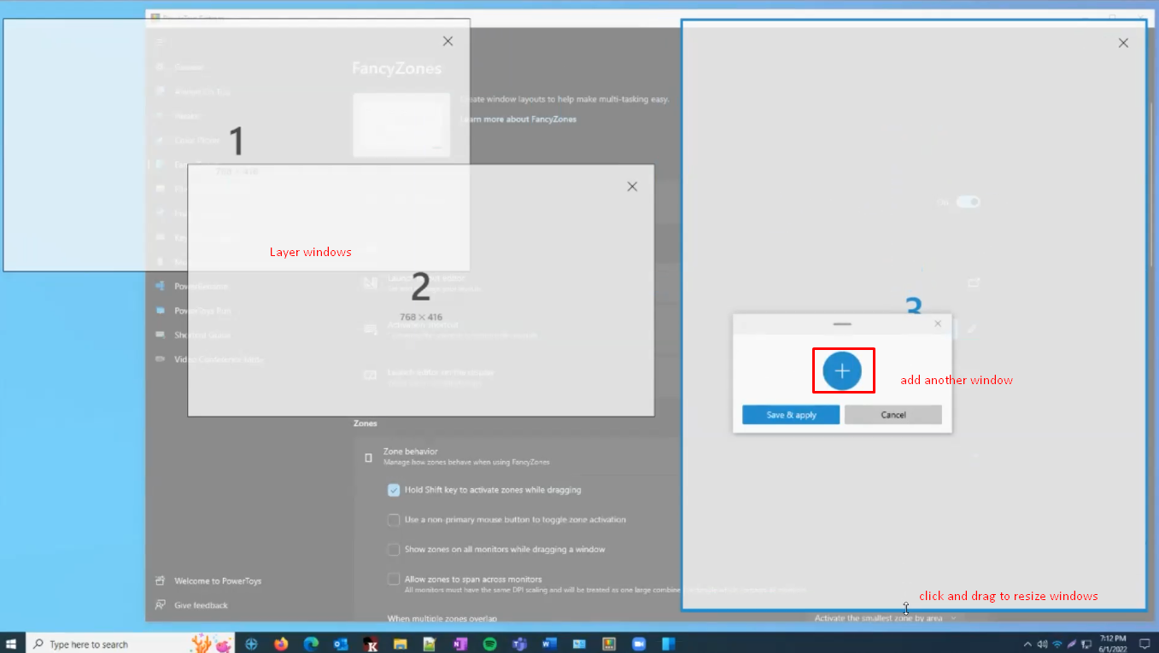1159x653 pixels.
Task: Click the Save & apply button
Action: tap(790, 414)
